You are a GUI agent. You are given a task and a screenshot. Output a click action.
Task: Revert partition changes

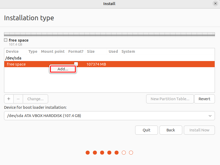(x=204, y=99)
